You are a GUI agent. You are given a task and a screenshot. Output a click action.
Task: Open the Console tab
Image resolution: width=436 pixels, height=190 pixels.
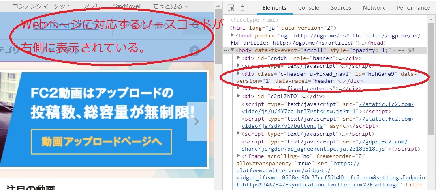[308, 8]
